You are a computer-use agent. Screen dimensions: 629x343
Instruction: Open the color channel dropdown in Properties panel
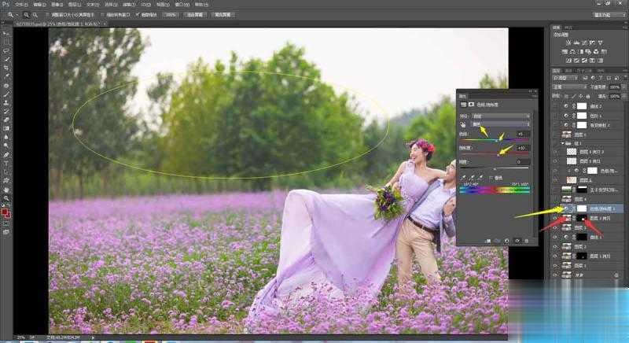tap(501, 125)
